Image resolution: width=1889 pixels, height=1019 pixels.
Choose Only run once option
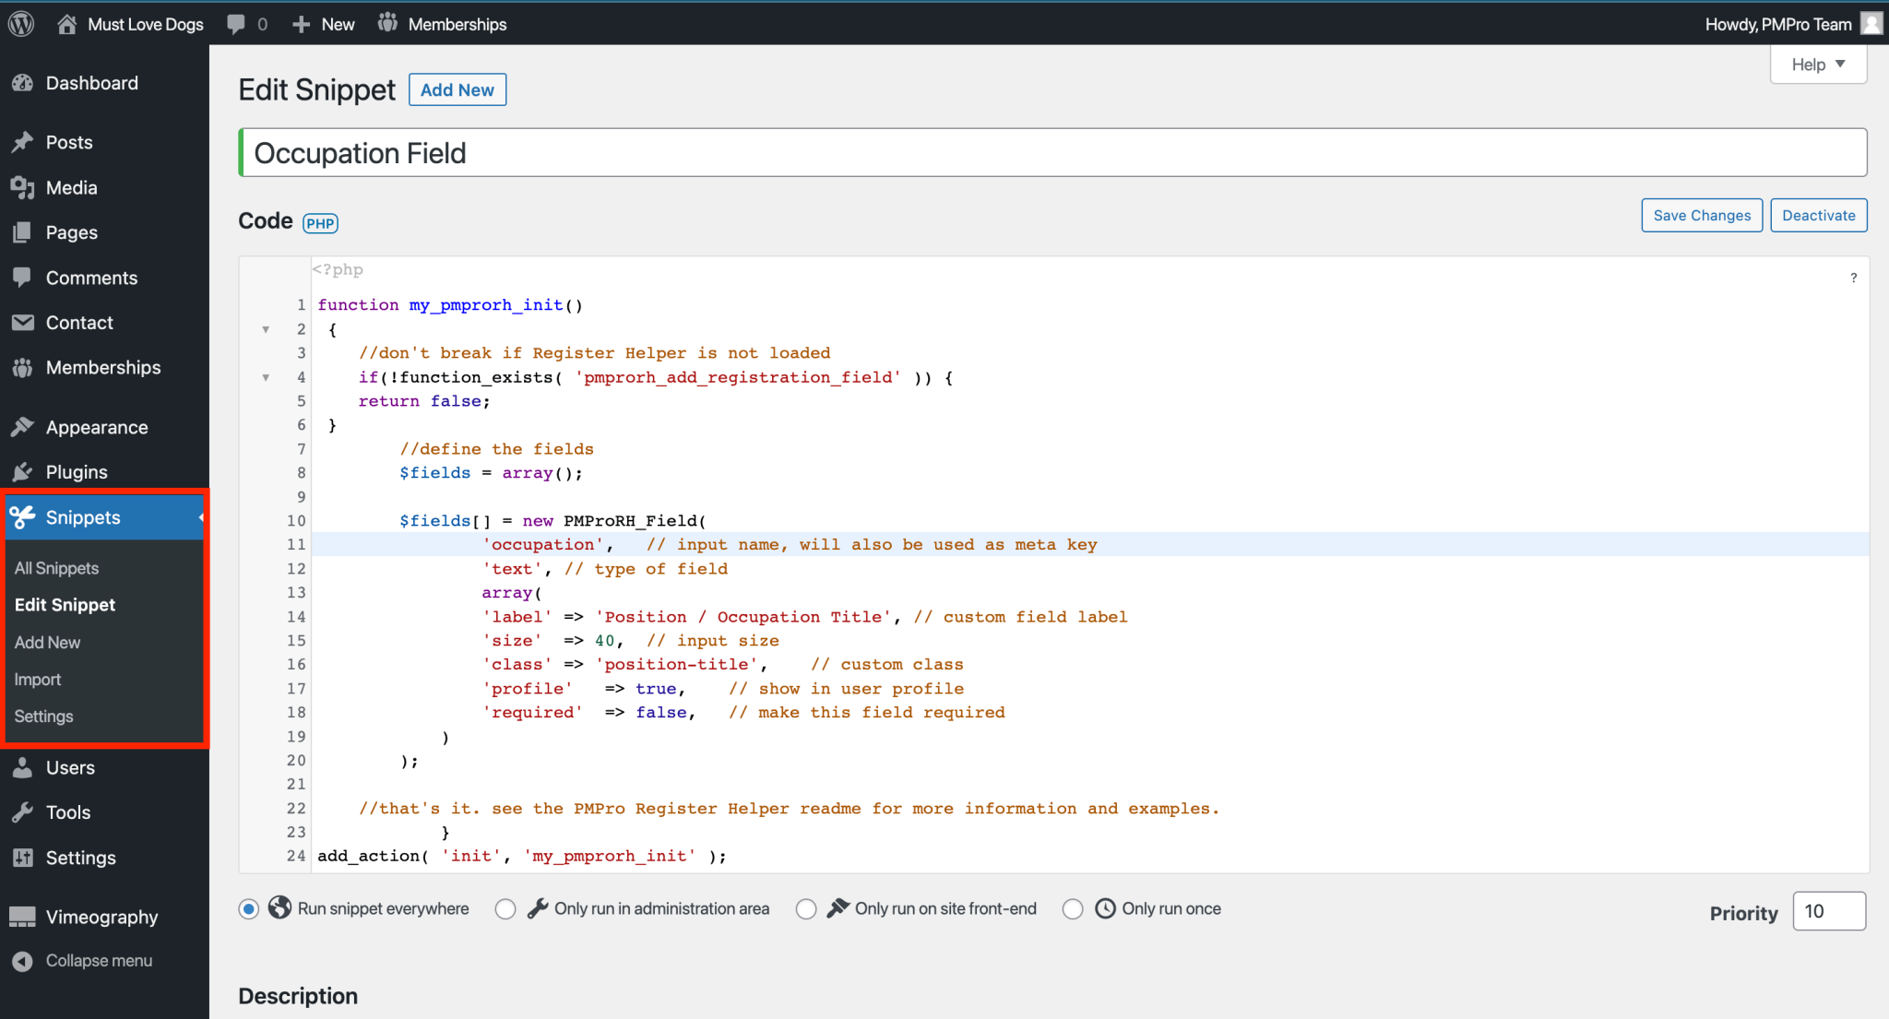click(1073, 908)
